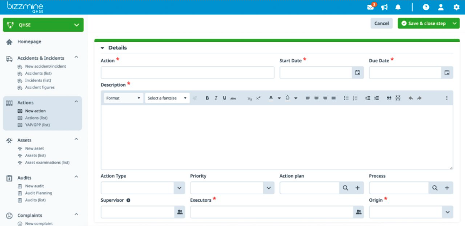
Task: Collapse the Assets menu group
Action: pos(76,139)
